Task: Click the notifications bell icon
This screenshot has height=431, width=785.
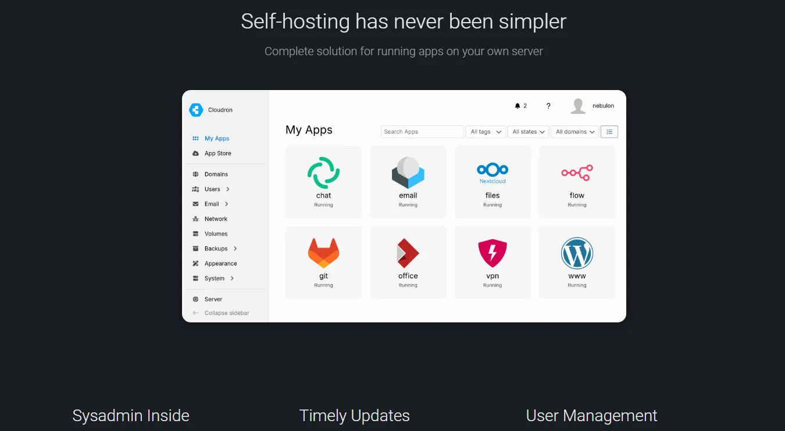Action: 518,106
